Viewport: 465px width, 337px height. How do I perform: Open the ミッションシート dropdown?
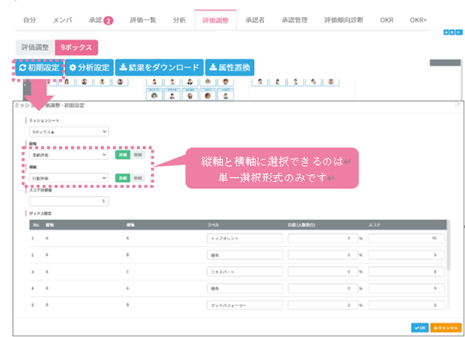(69, 132)
